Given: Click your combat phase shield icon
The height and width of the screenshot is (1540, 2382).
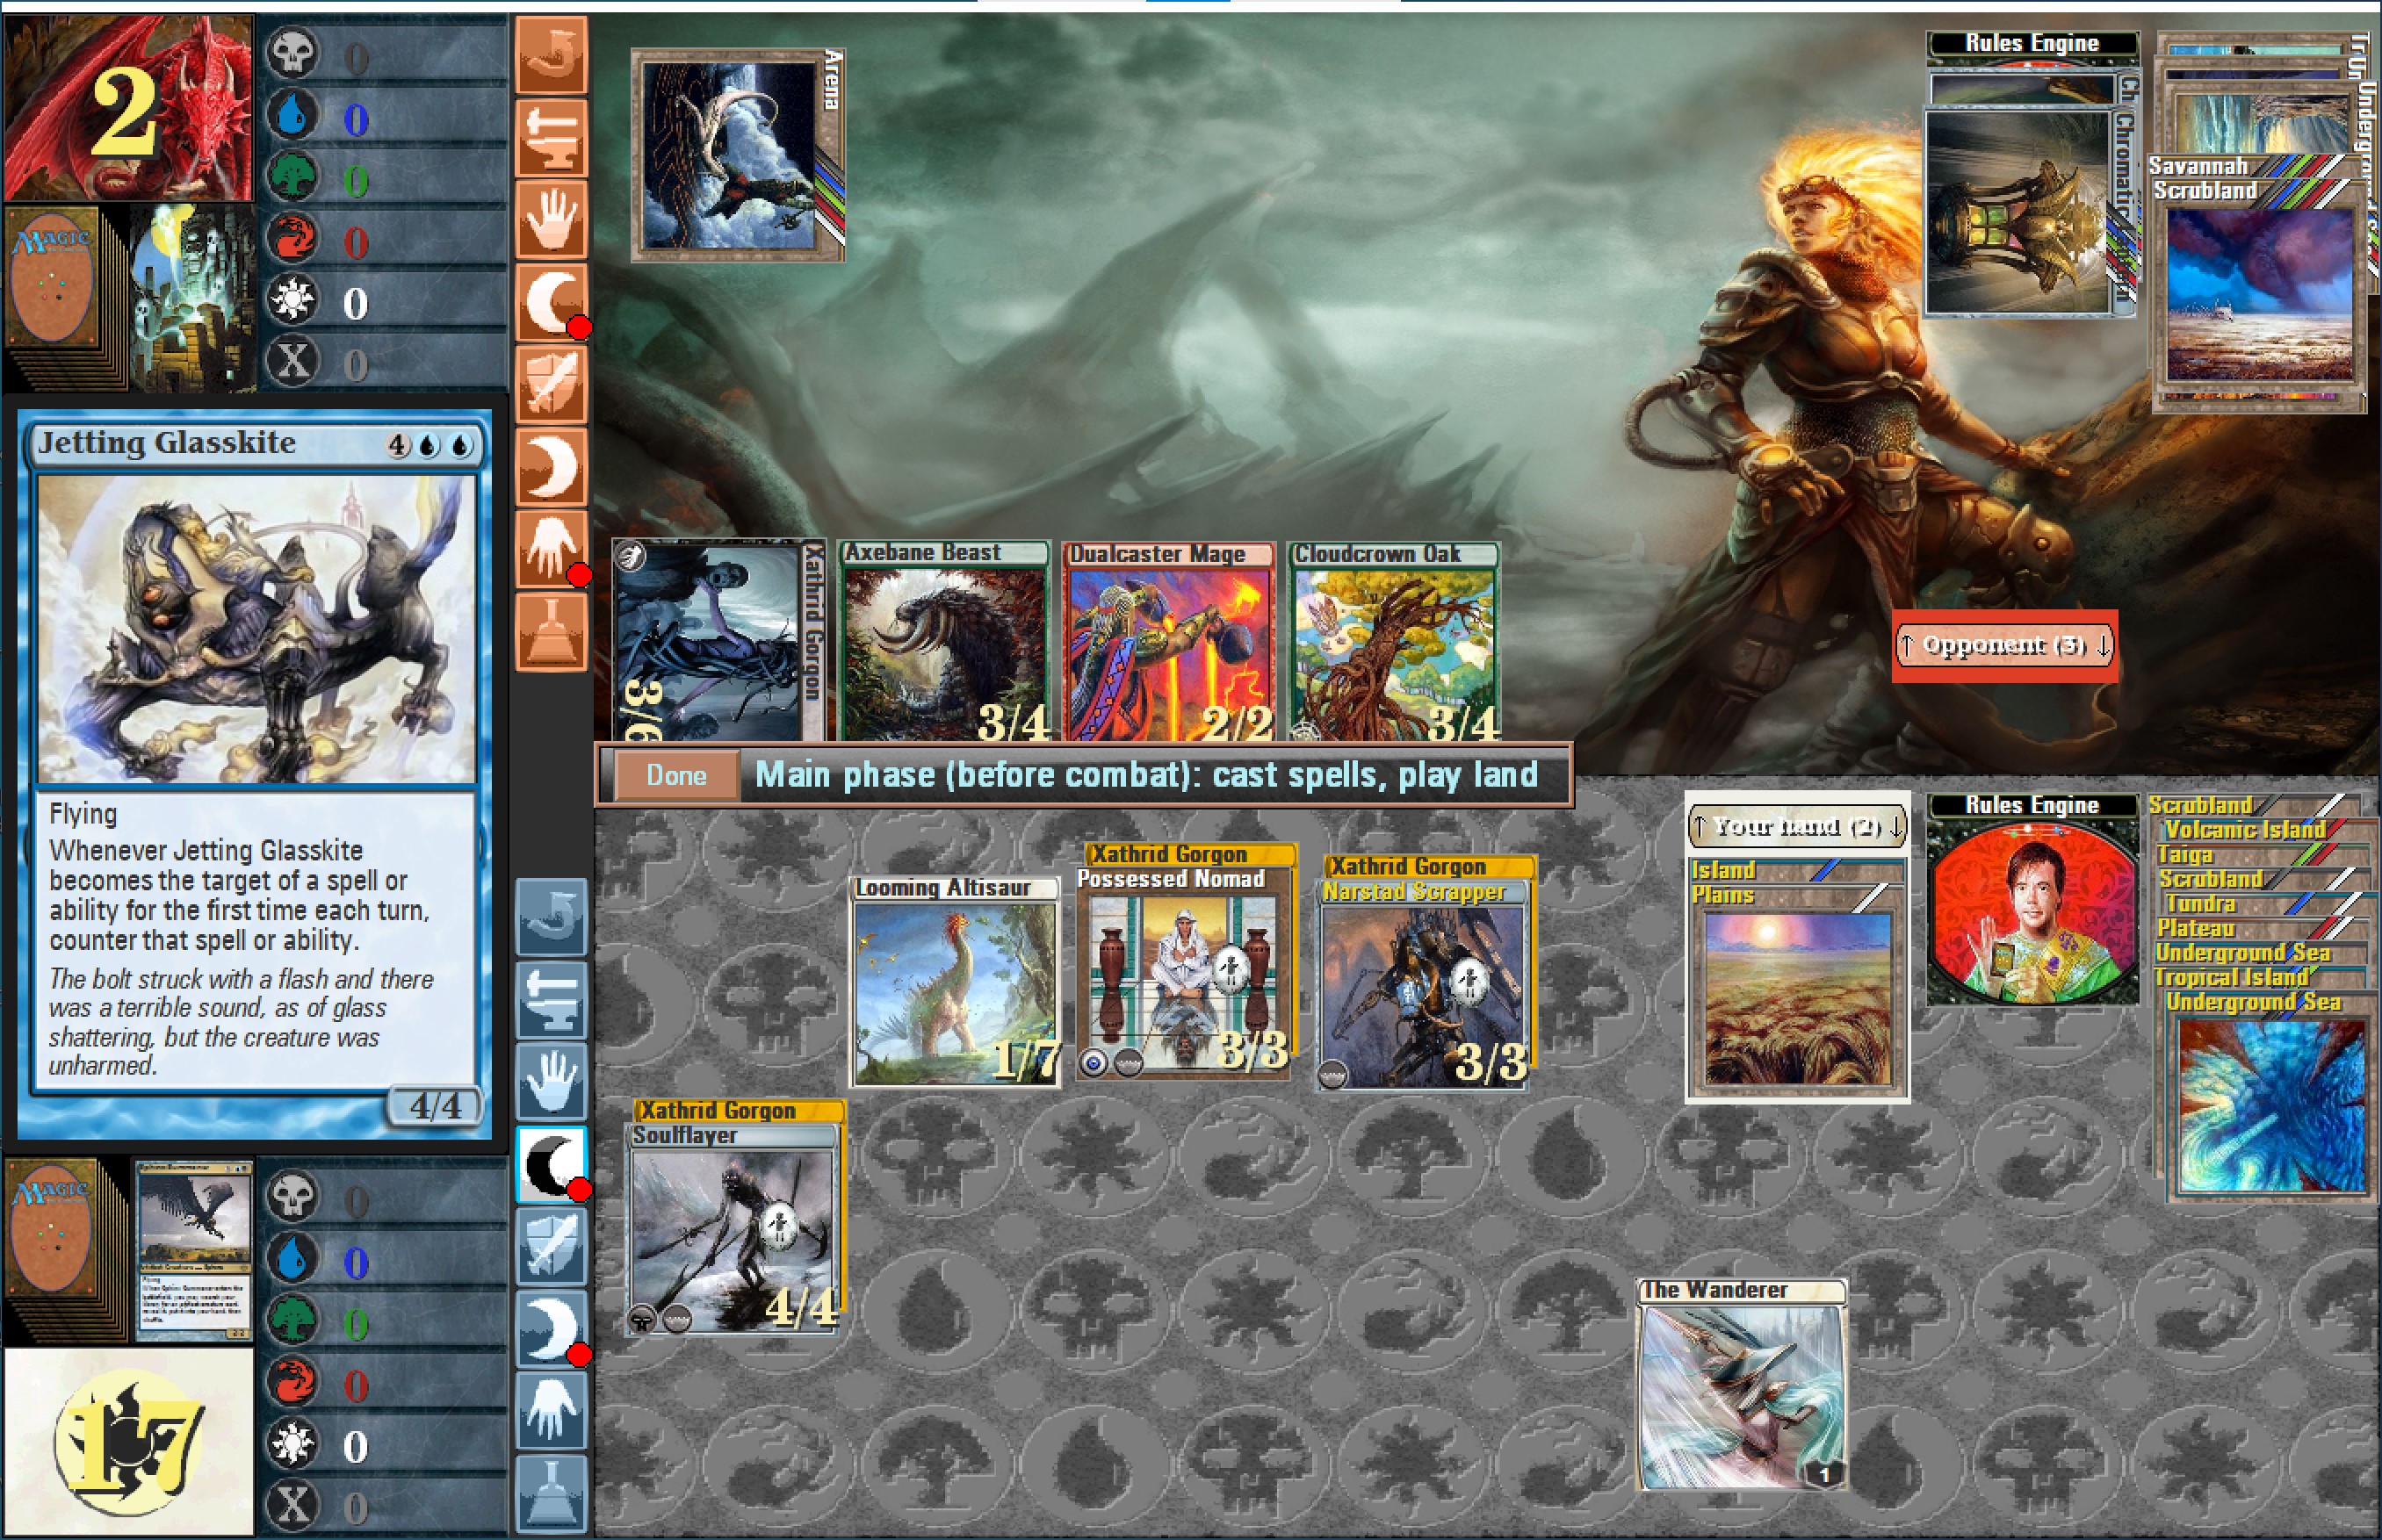Looking at the screenshot, I should (552, 1246).
